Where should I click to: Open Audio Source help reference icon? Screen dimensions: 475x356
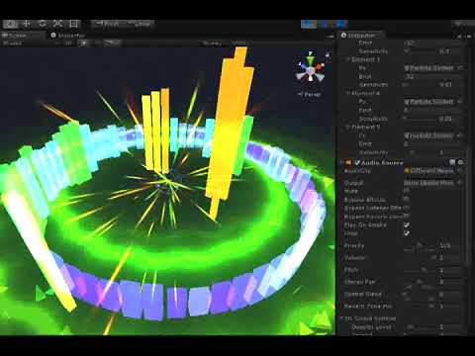coord(452,162)
